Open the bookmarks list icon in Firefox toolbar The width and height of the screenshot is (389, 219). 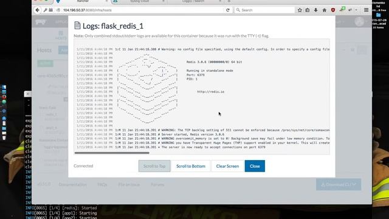(308, 10)
